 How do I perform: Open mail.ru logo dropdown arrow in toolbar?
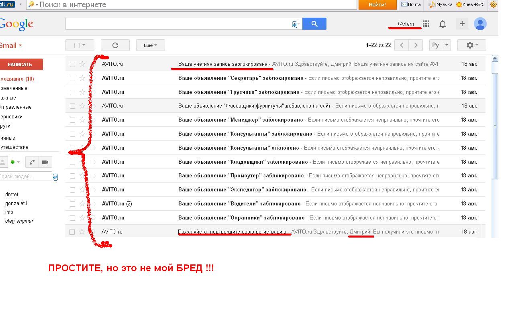click(20, 4)
